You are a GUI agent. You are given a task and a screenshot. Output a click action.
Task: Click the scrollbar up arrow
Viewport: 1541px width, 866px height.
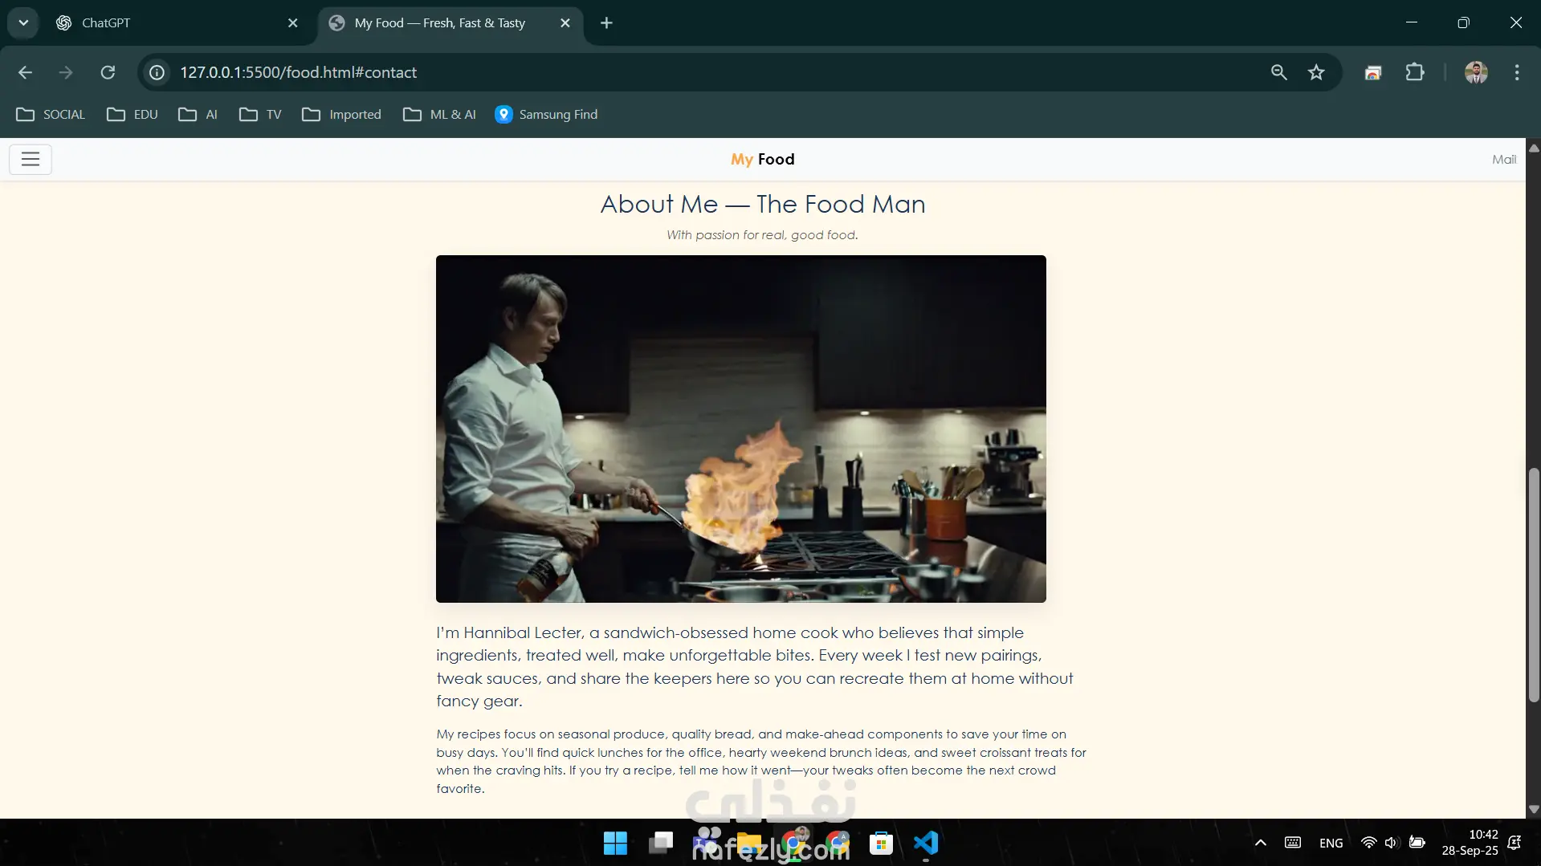coord(1534,148)
